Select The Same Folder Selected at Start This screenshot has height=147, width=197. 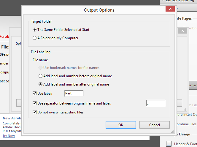[x=61, y=30]
